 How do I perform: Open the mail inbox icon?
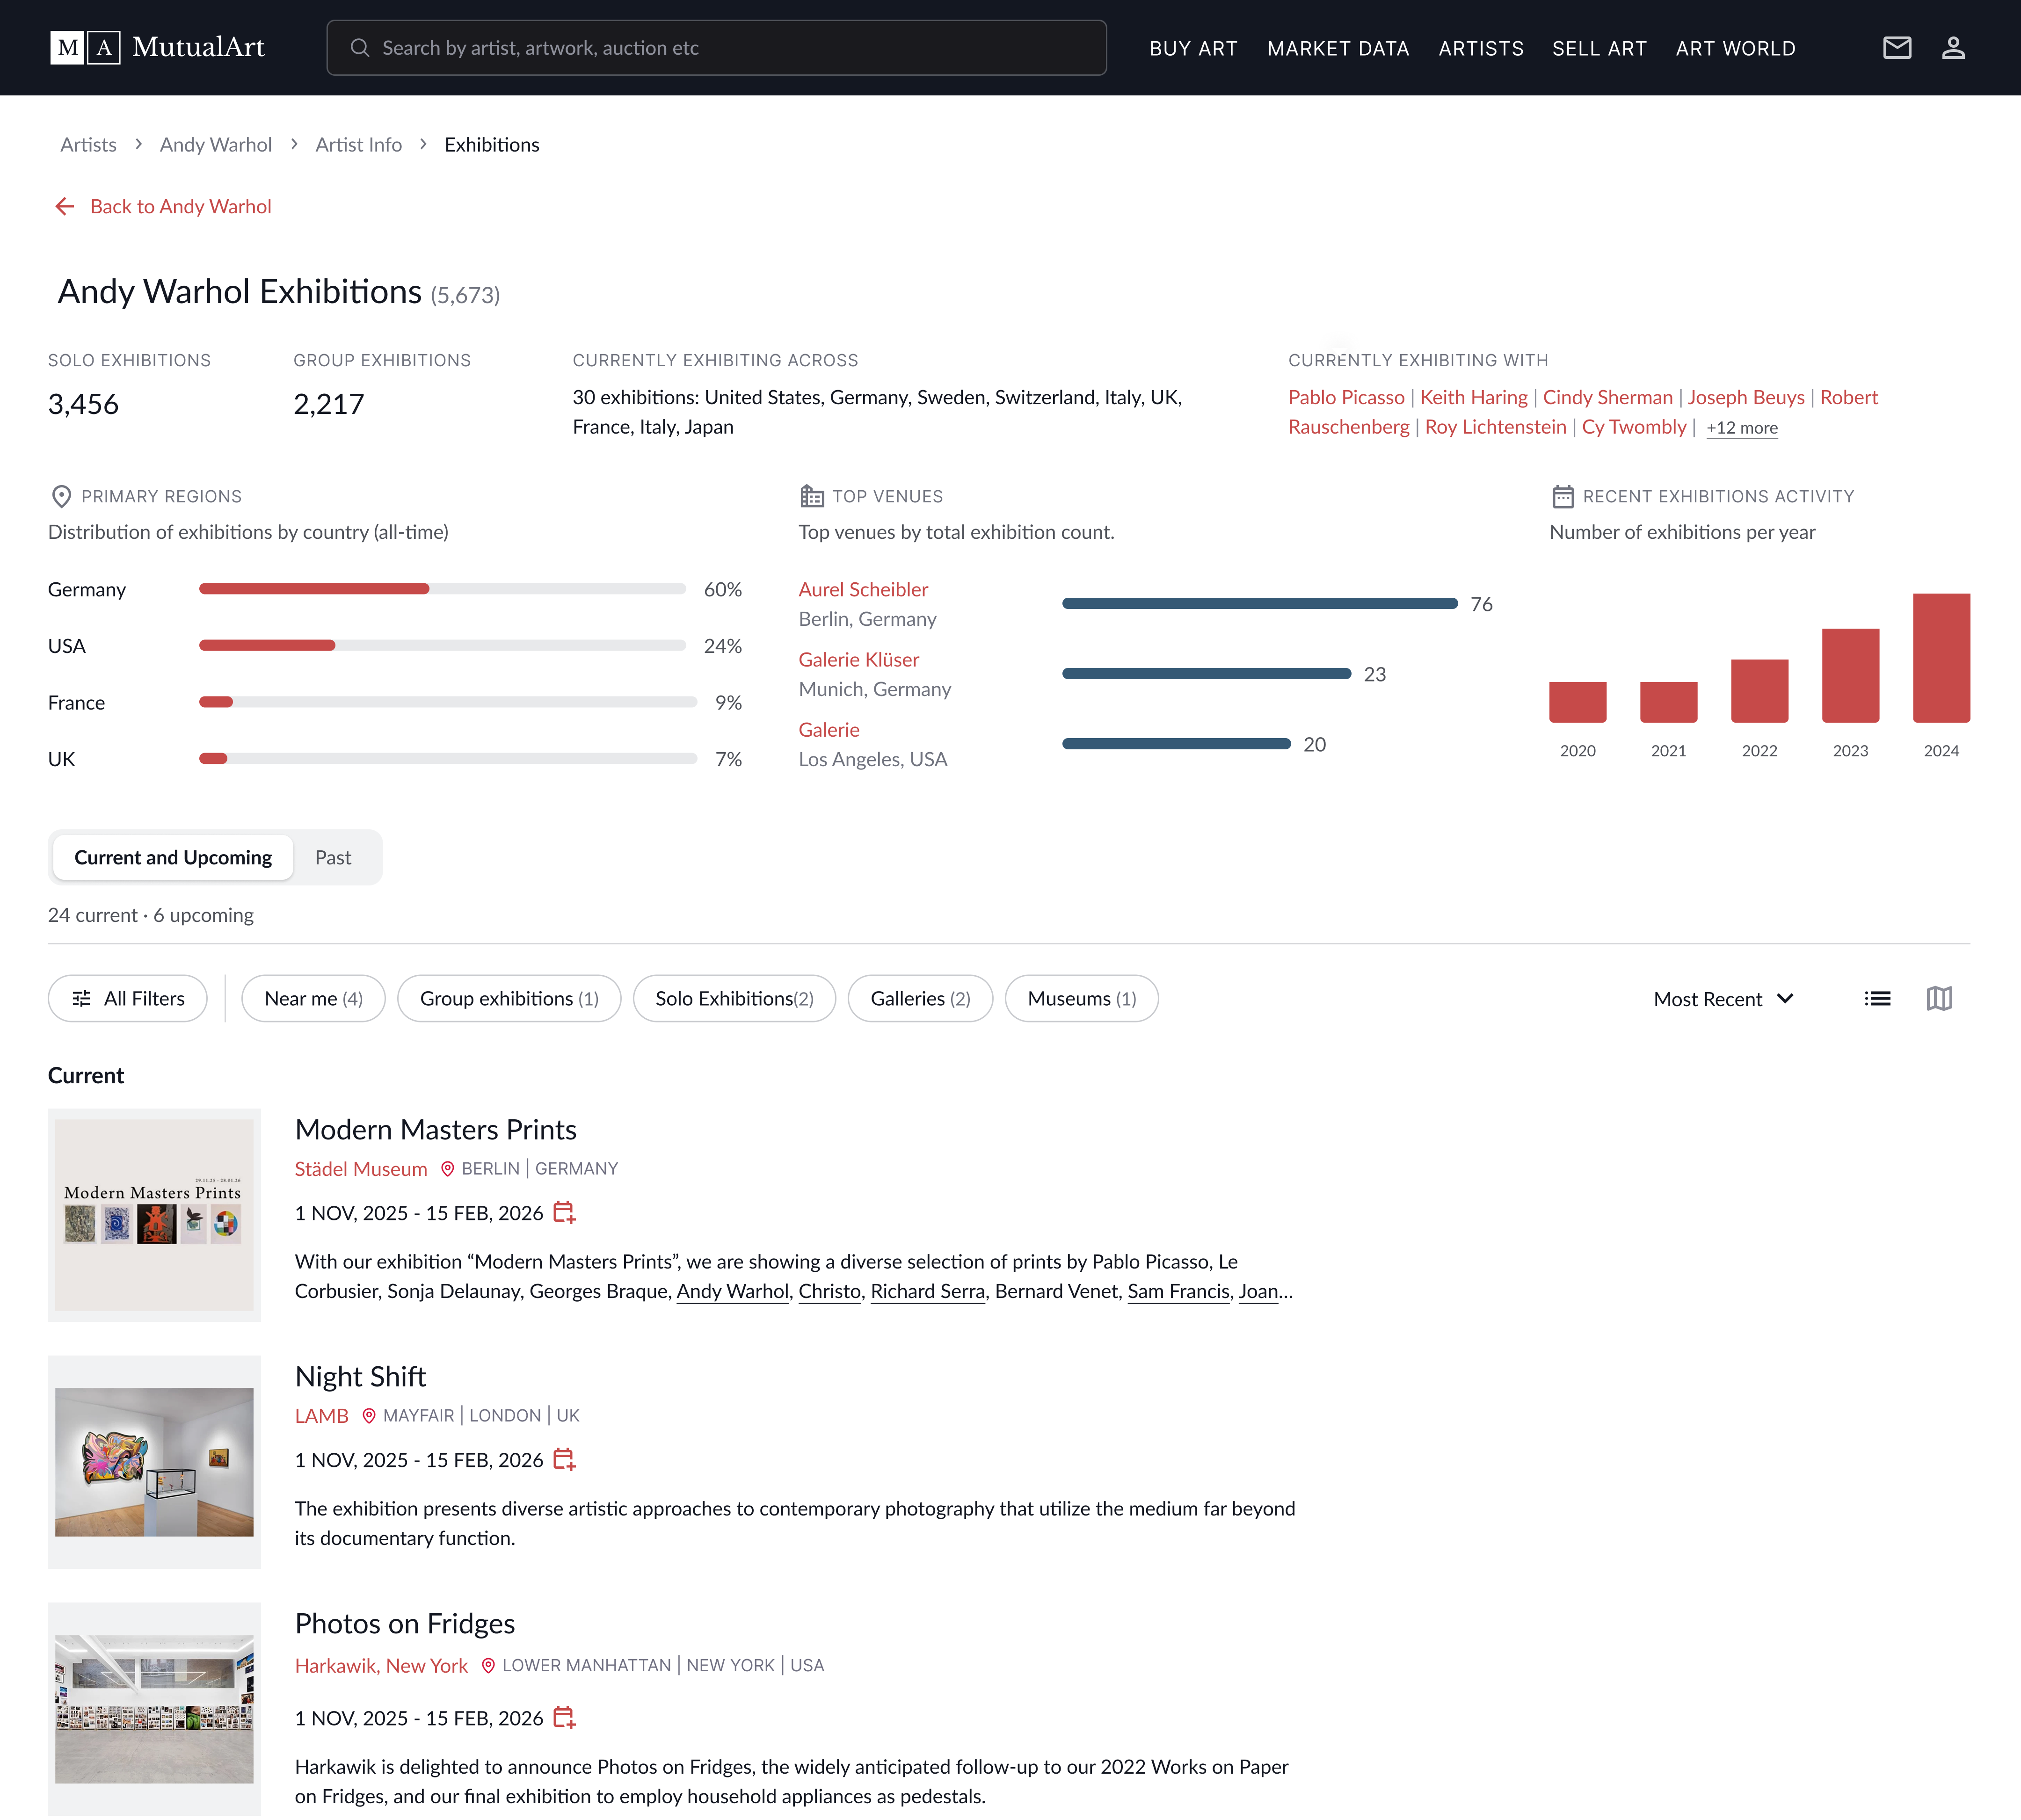click(1897, 48)
